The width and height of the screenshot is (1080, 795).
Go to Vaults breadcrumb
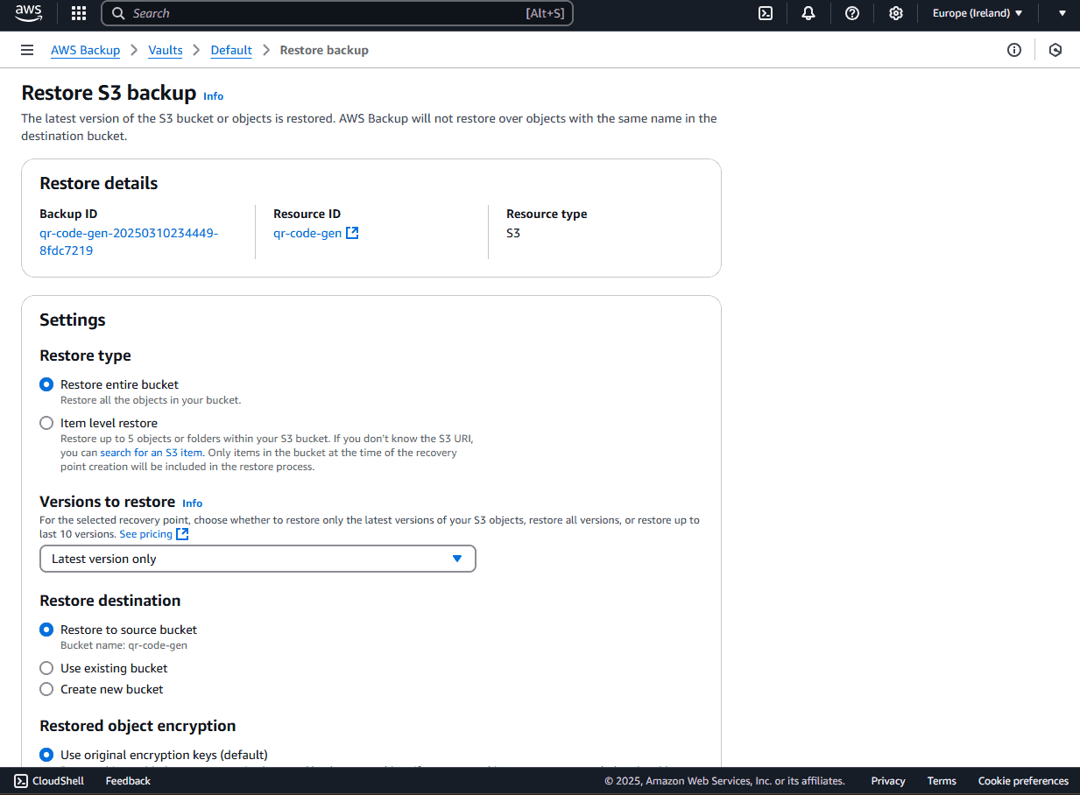[166, 50]
